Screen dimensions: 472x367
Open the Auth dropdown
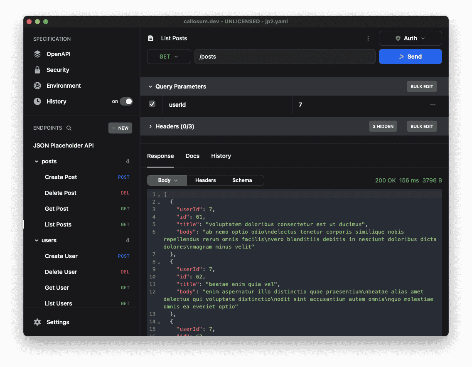tap(410, 38)
